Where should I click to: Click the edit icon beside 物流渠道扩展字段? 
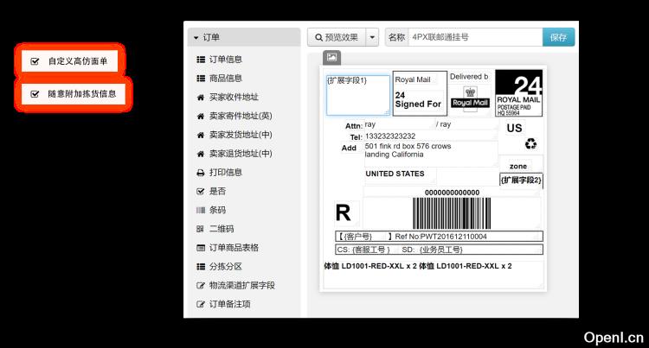[201, 286]
